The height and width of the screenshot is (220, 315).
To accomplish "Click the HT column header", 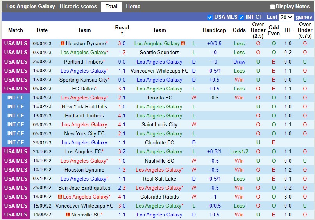I will pos(288,30).
